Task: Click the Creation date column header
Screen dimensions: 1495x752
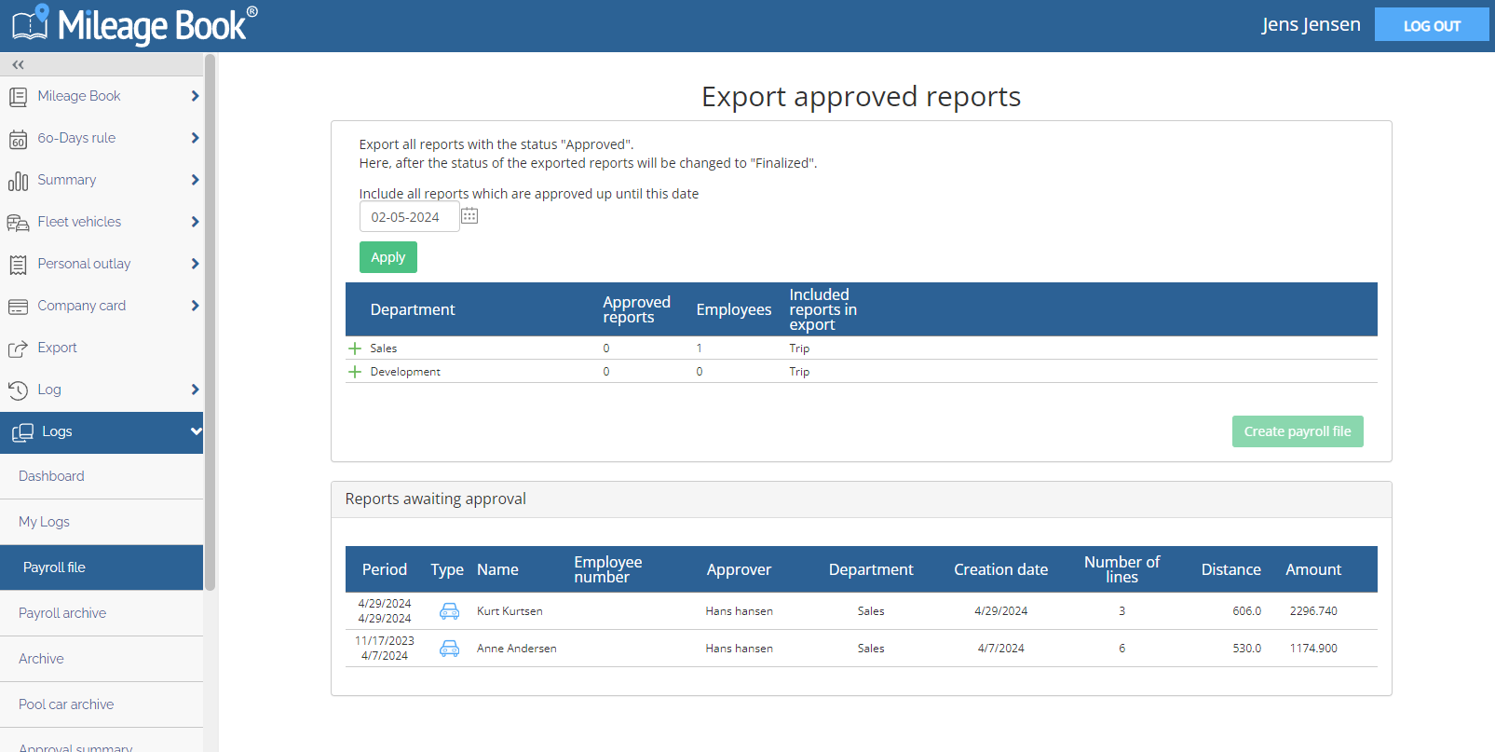Action: (1001, 569)
